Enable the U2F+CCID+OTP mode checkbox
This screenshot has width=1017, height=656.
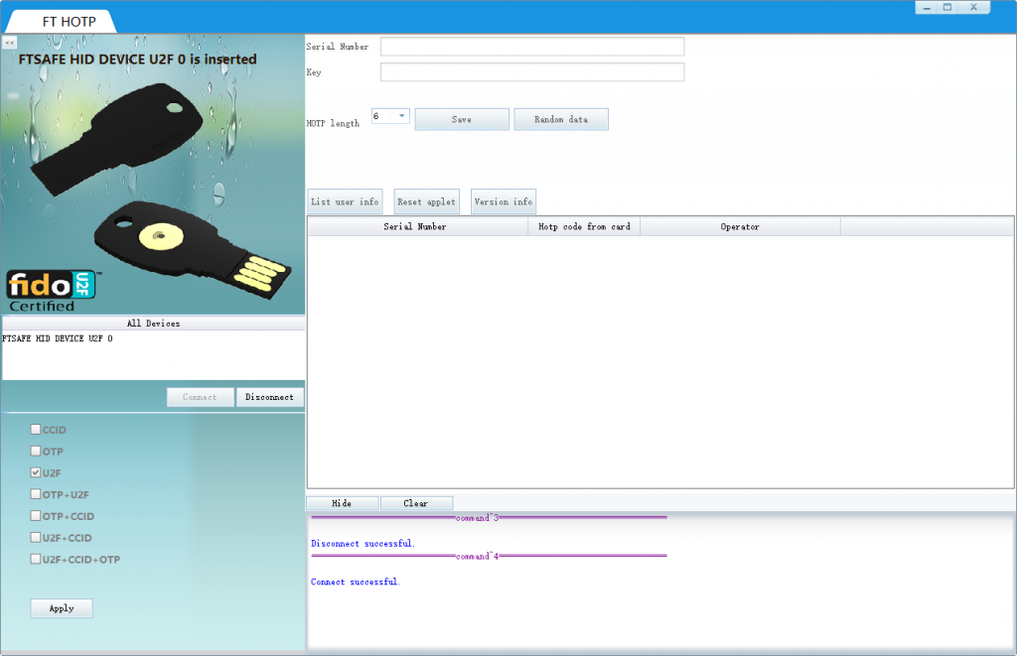pyautogui.click(x=35, y=559)
